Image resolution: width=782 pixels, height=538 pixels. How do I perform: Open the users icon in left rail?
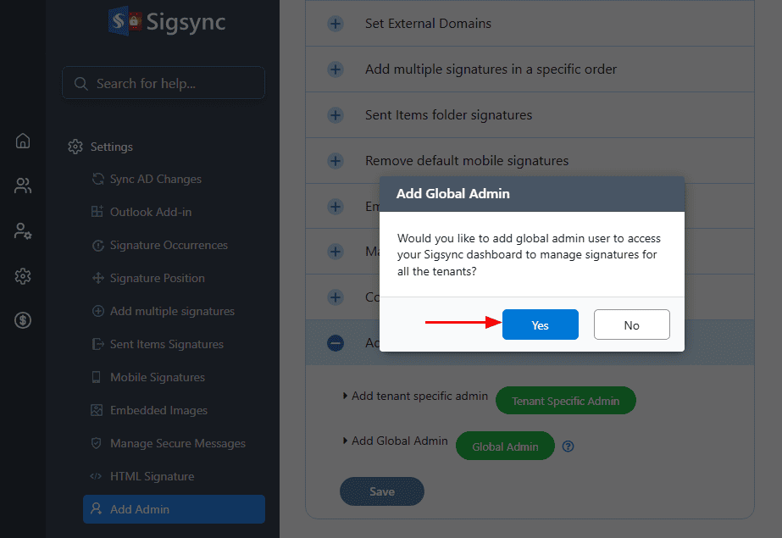click(23, 186)
